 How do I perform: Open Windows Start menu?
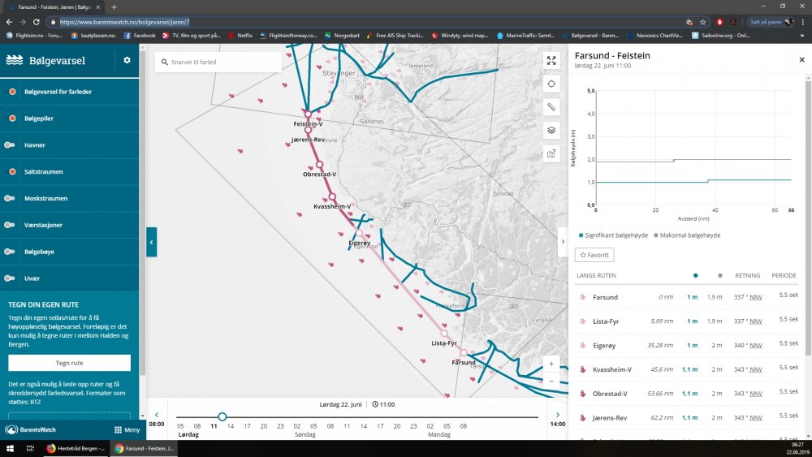10,448
